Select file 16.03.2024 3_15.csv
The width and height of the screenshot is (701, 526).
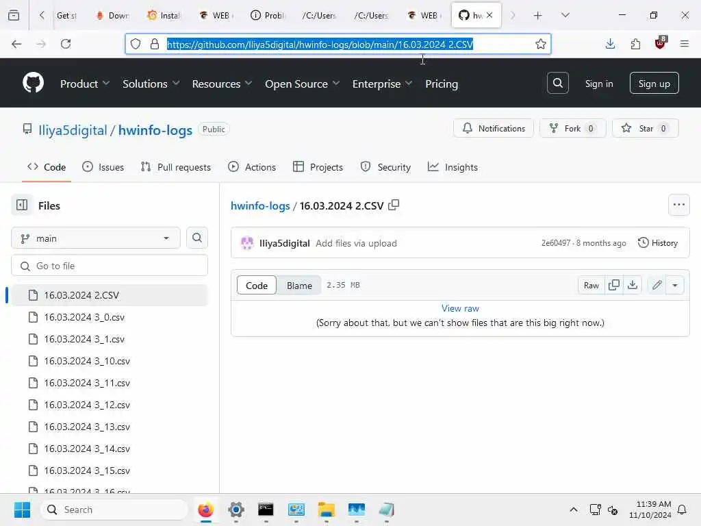tap(110, 471)
